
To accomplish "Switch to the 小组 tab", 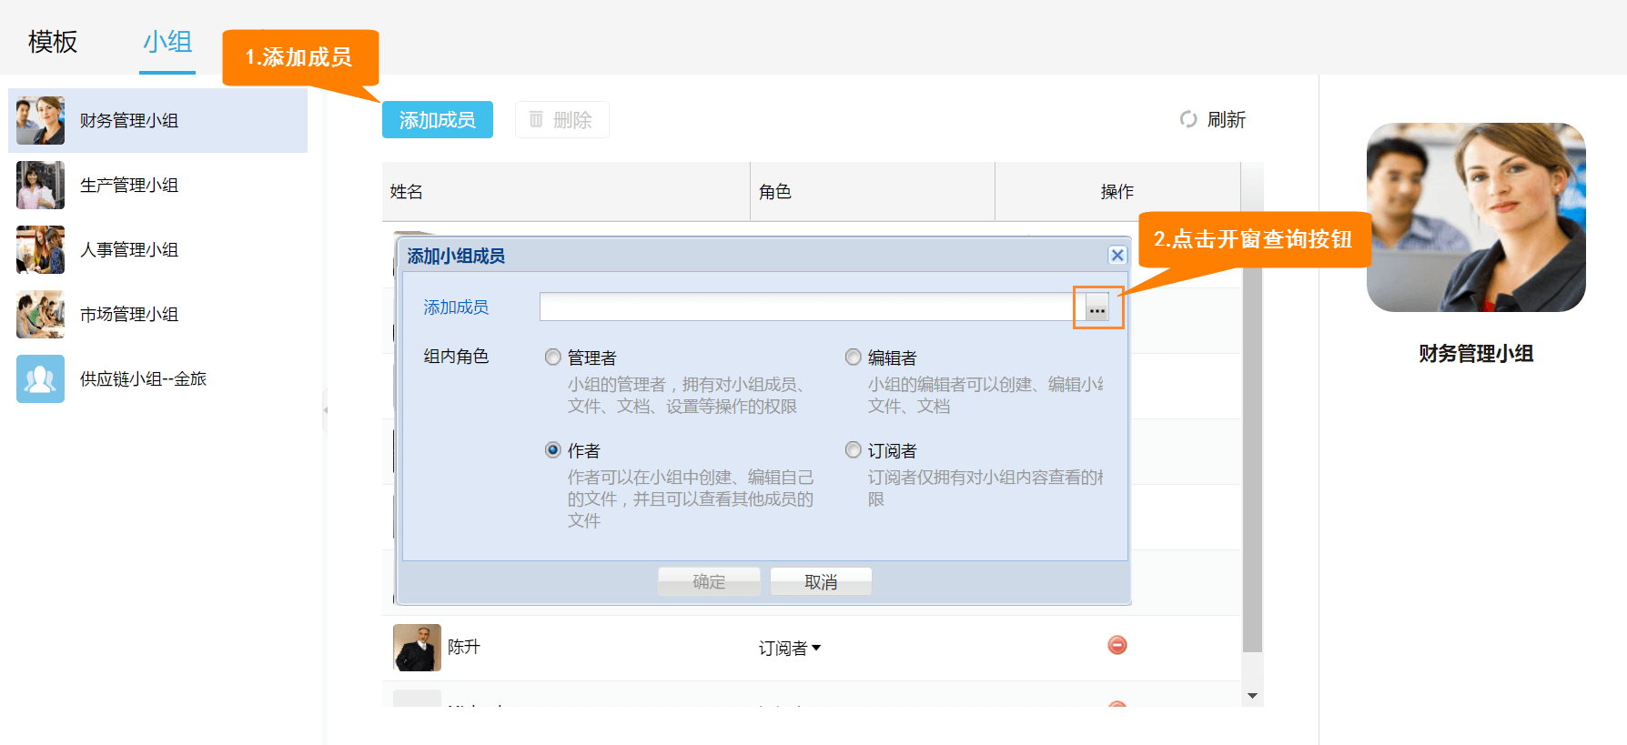I will pos(167,42).
